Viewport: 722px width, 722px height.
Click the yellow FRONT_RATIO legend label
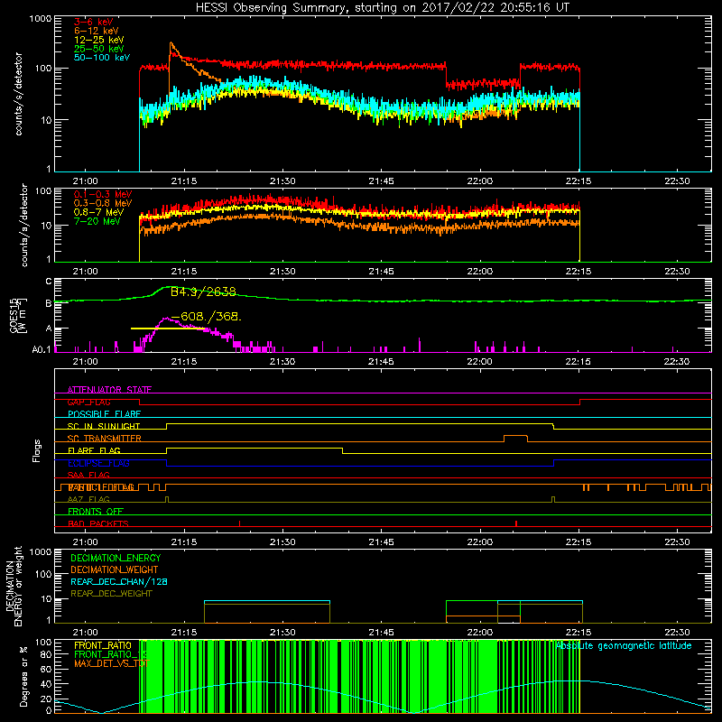pos(103,645)
